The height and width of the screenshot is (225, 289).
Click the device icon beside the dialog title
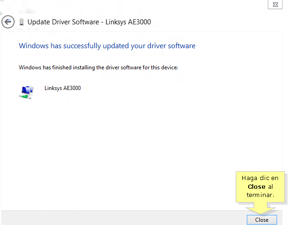click(22, 22)
